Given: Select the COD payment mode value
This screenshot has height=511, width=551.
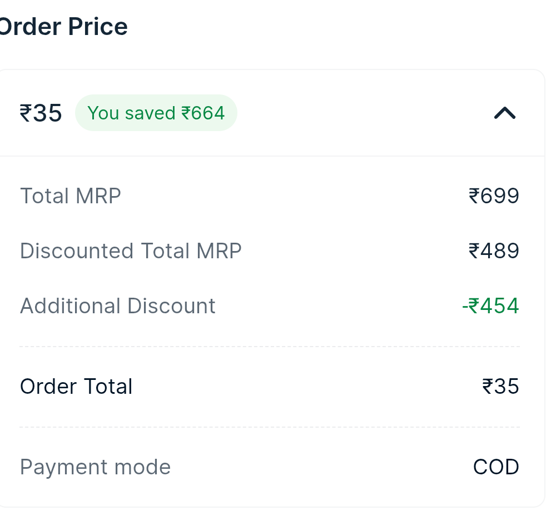Looking at the screenshot, I should [496, 467].
